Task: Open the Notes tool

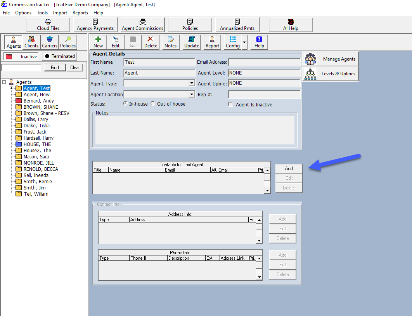Action: [171, 42]
